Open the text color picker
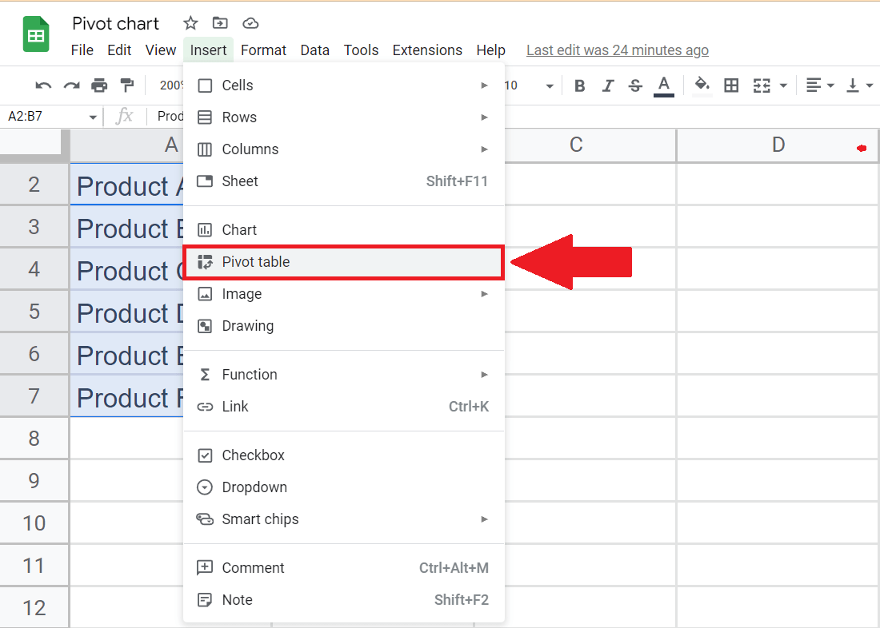The image size is (880, 628). pyautogui.click(x=664, y=85)
